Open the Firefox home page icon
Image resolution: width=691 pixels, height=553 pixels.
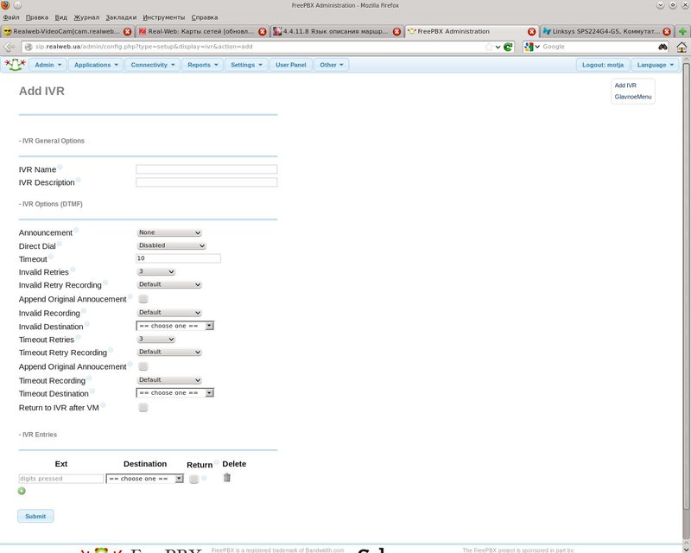pyautogui.click(x=681, y=47)
